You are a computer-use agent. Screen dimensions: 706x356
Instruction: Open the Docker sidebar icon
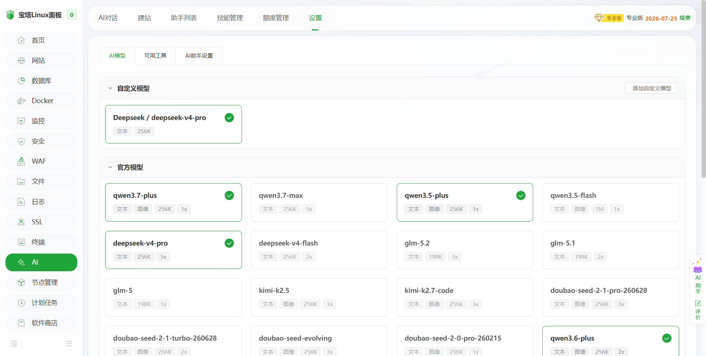point(21,101)
